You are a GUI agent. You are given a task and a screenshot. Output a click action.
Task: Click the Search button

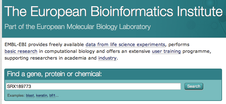tap(194, 86)
